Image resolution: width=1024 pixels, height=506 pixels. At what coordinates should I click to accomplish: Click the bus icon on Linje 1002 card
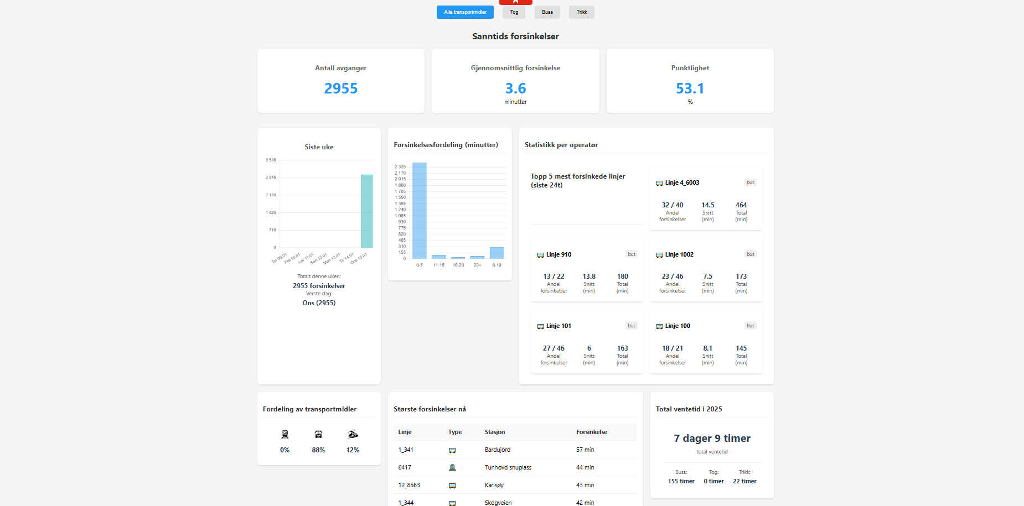click(x=659, y=255)
